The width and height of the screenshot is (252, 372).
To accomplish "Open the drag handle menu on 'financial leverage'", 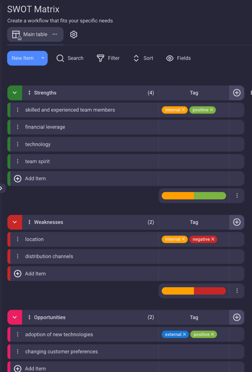I will pos(18,127).
